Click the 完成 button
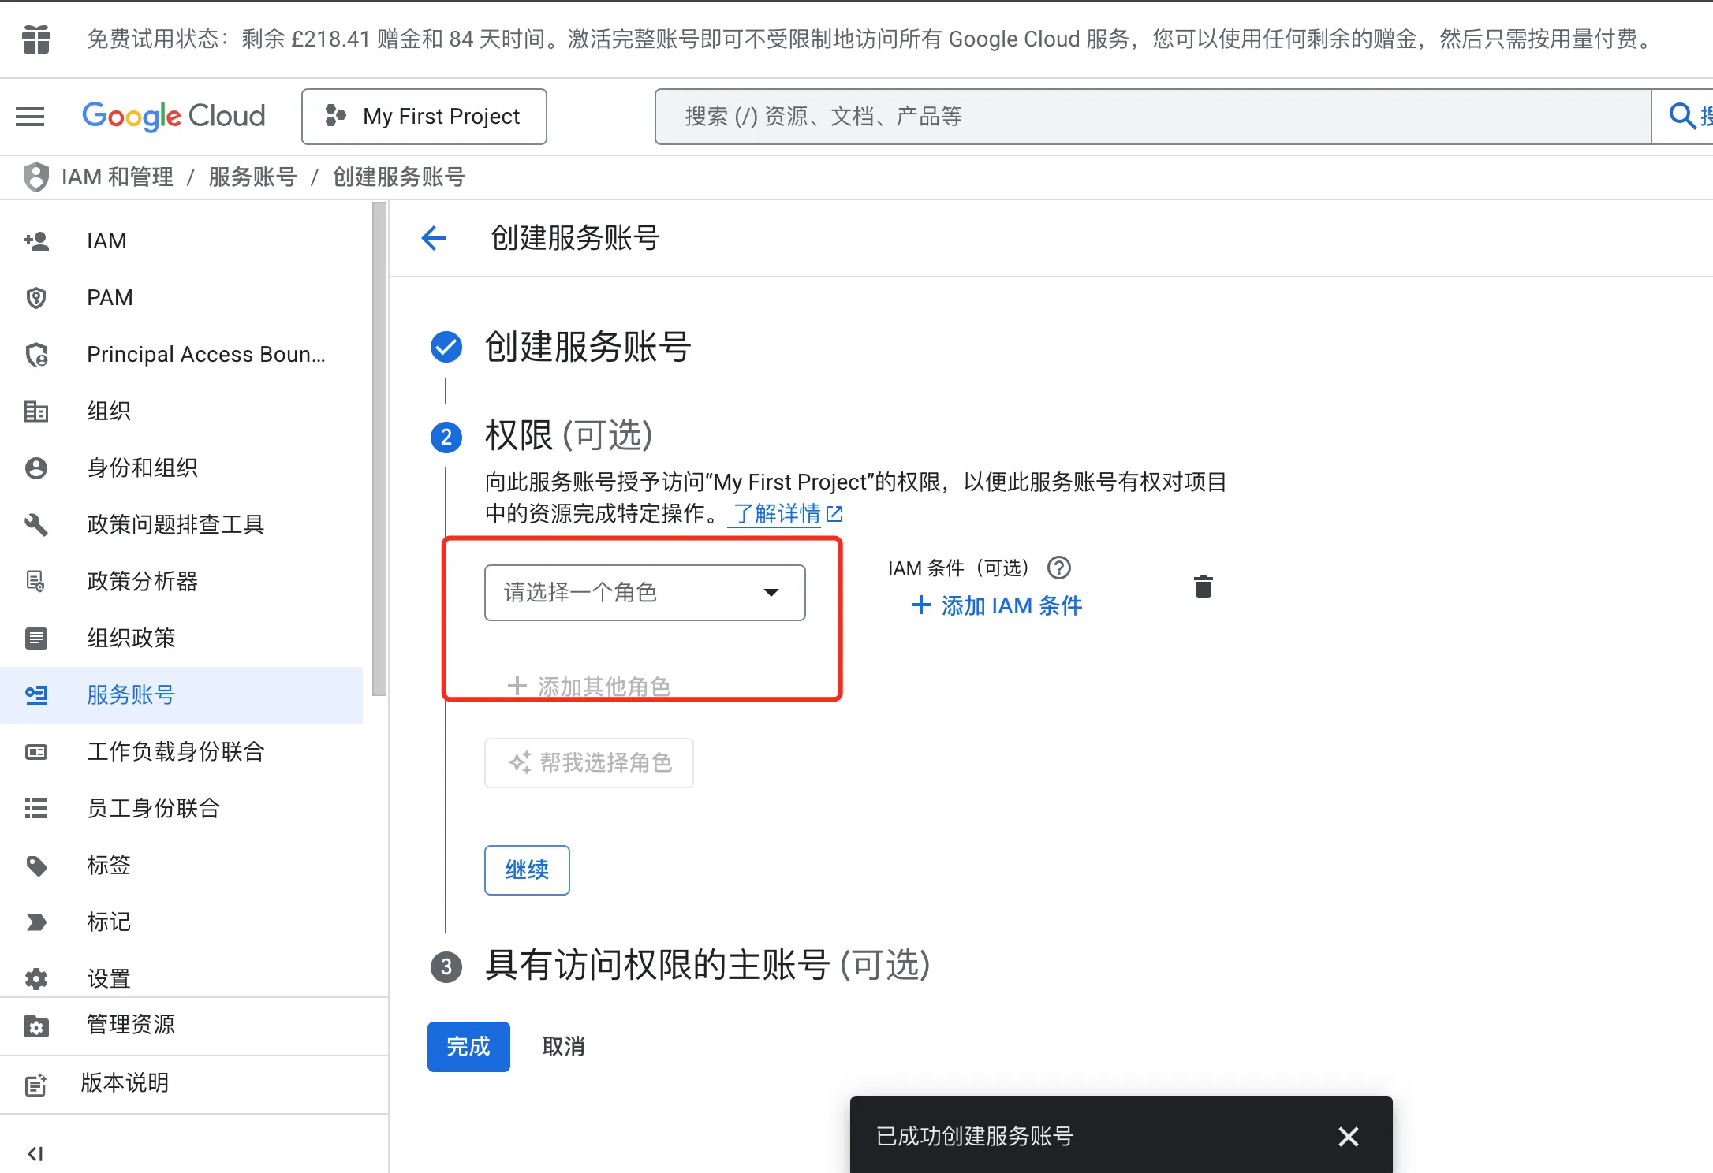This screenshot has width=1713, height=1173. 468,1046
